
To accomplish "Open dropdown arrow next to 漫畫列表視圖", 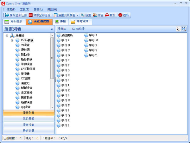I will tap(77, 15).
